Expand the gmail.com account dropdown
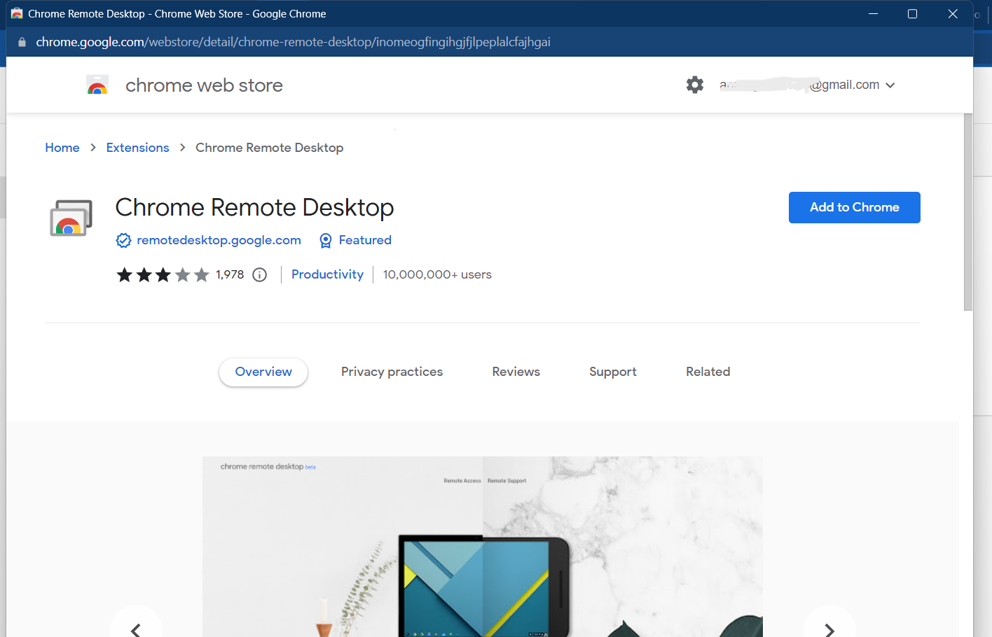 [x=890, y=85]
